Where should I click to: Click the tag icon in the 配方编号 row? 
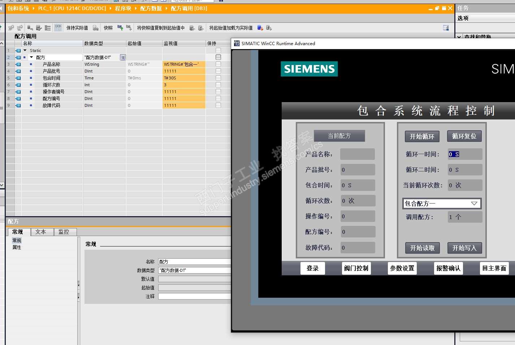[x=18, y=99]
